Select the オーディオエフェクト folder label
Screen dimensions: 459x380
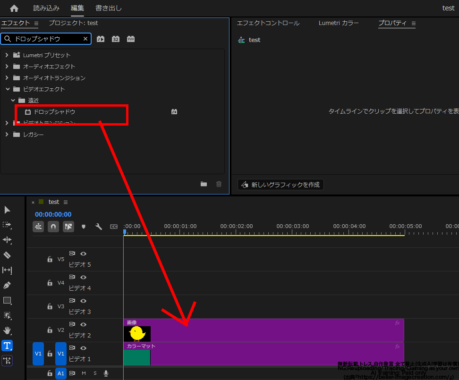click(x=49, y=67)
